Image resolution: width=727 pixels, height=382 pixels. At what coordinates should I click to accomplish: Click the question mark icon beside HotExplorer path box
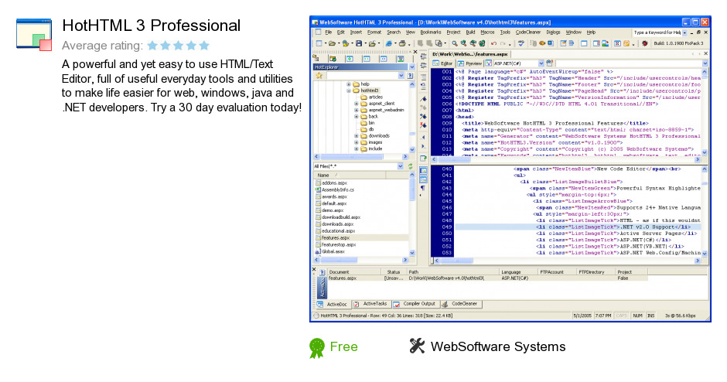coord(410,76)
